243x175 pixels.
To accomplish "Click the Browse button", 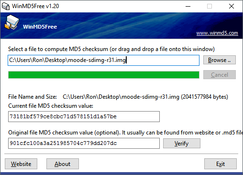I will tap(220, 60).
